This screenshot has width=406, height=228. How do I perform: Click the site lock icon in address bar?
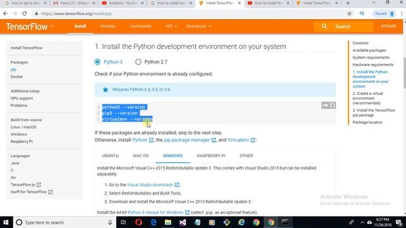36,13
